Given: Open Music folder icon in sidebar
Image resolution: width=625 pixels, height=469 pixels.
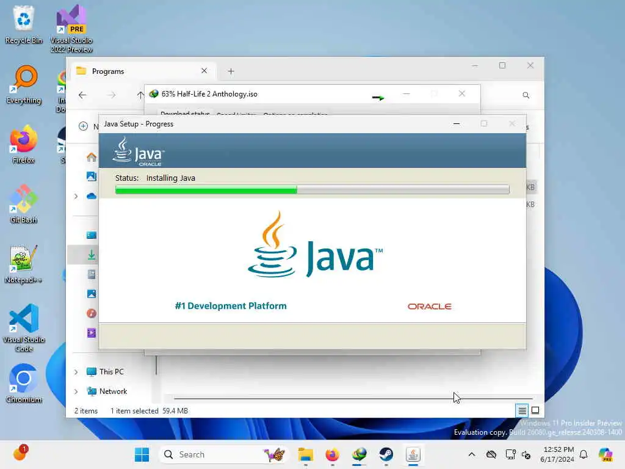Looking at the screenshot, I should (92, 313).
